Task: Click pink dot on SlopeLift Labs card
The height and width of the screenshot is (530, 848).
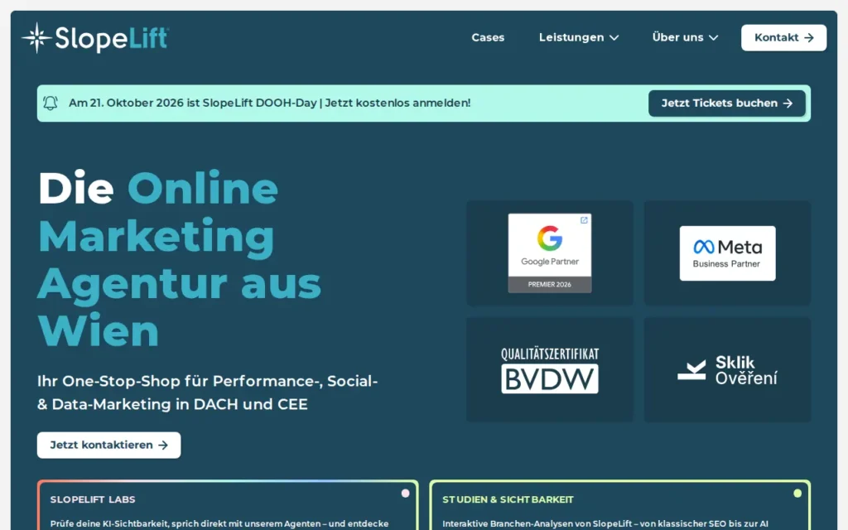Action: coord(405,494)
